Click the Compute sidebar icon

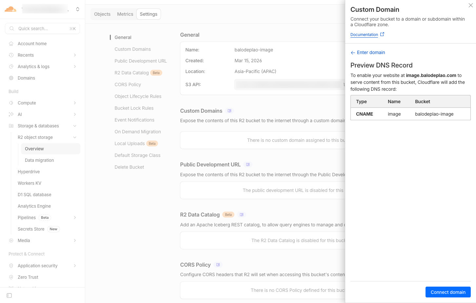pyautogui.click(x=11, y=103)
